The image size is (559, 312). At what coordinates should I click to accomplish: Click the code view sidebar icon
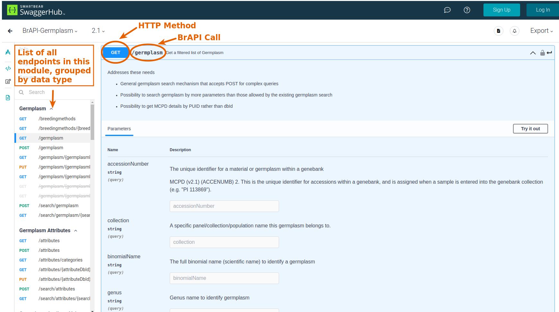click(8, 69)
